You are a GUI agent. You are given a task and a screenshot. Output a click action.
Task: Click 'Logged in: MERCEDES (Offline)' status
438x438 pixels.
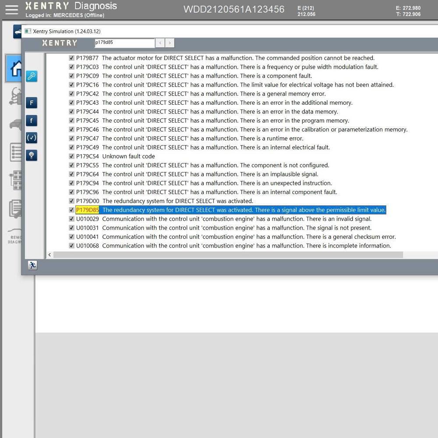[65, 15]
